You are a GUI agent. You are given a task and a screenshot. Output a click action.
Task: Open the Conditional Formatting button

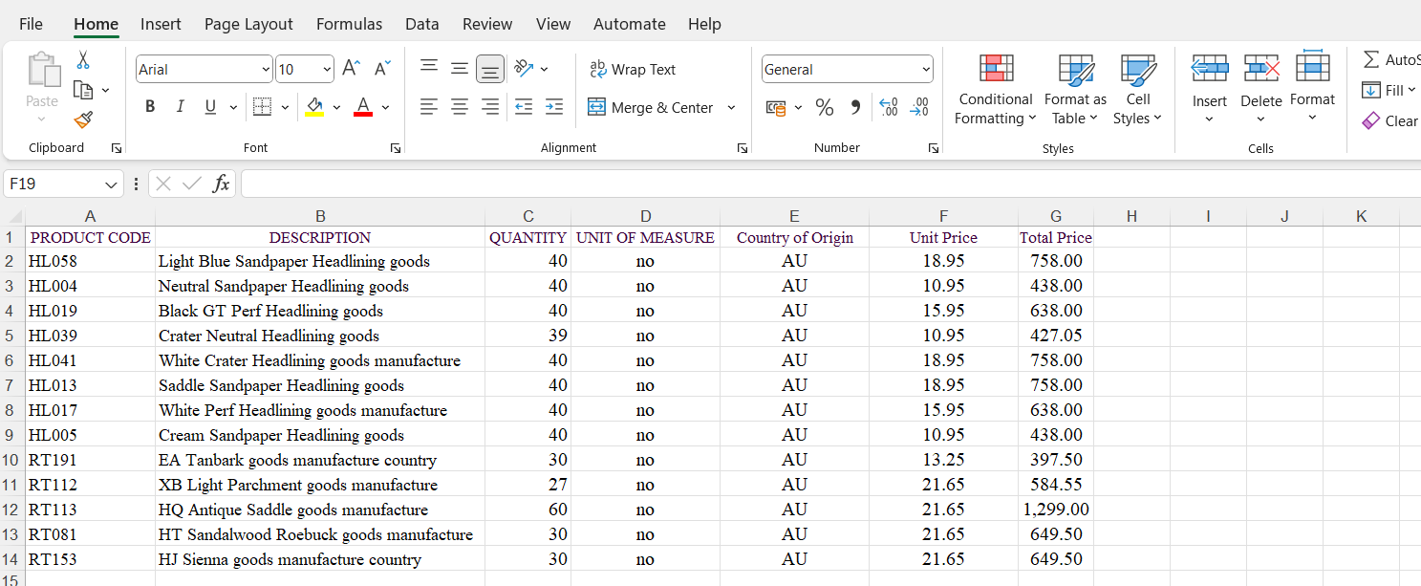point(996,91)
